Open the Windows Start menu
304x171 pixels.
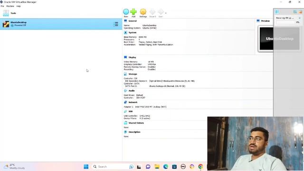86,167
